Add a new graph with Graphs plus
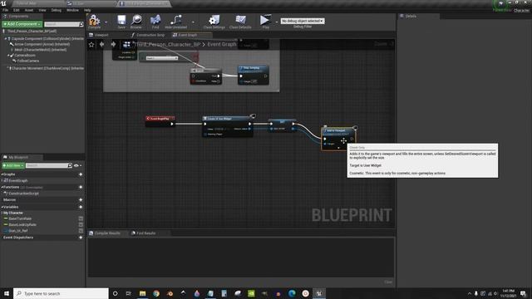This screenshot has height=299, width=532. [x=81, y=174]
